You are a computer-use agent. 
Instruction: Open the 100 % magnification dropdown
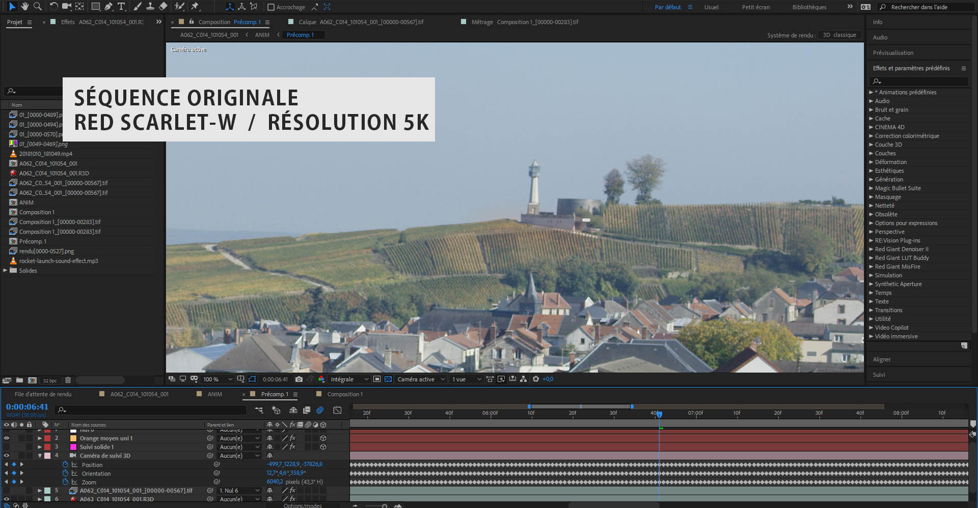[218, 379]
